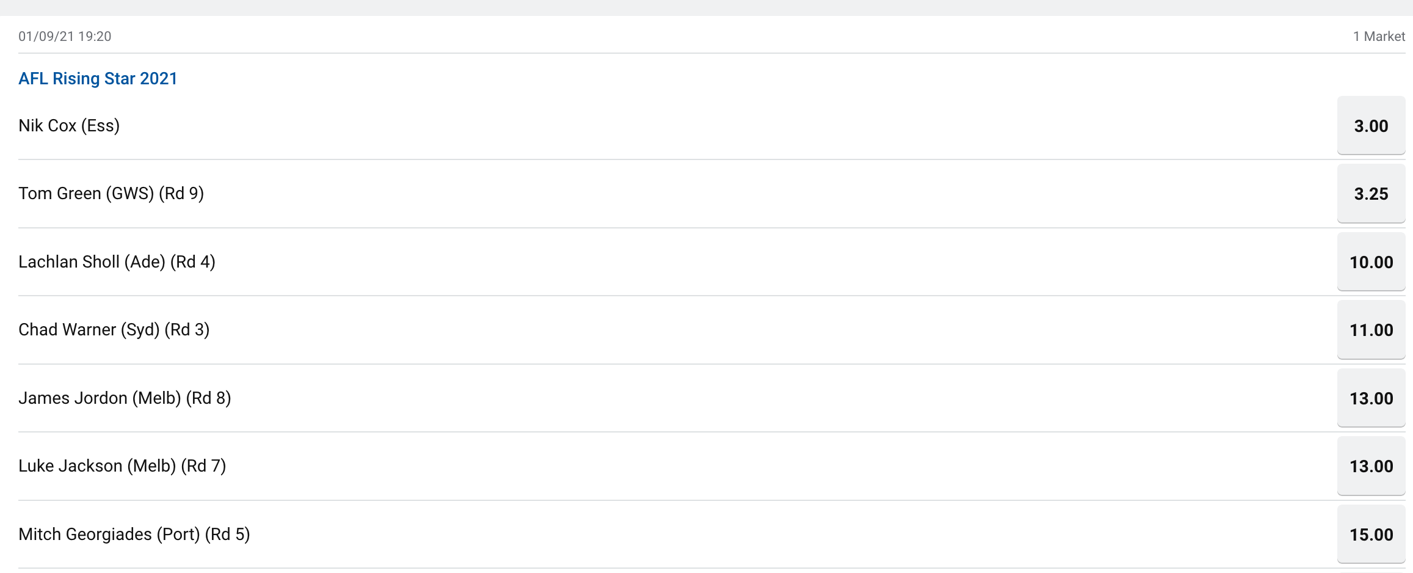Screen dimensions: 1413x573
Task: Click the Lachlan Sholl (Ade) runner name
Action: 92,262
